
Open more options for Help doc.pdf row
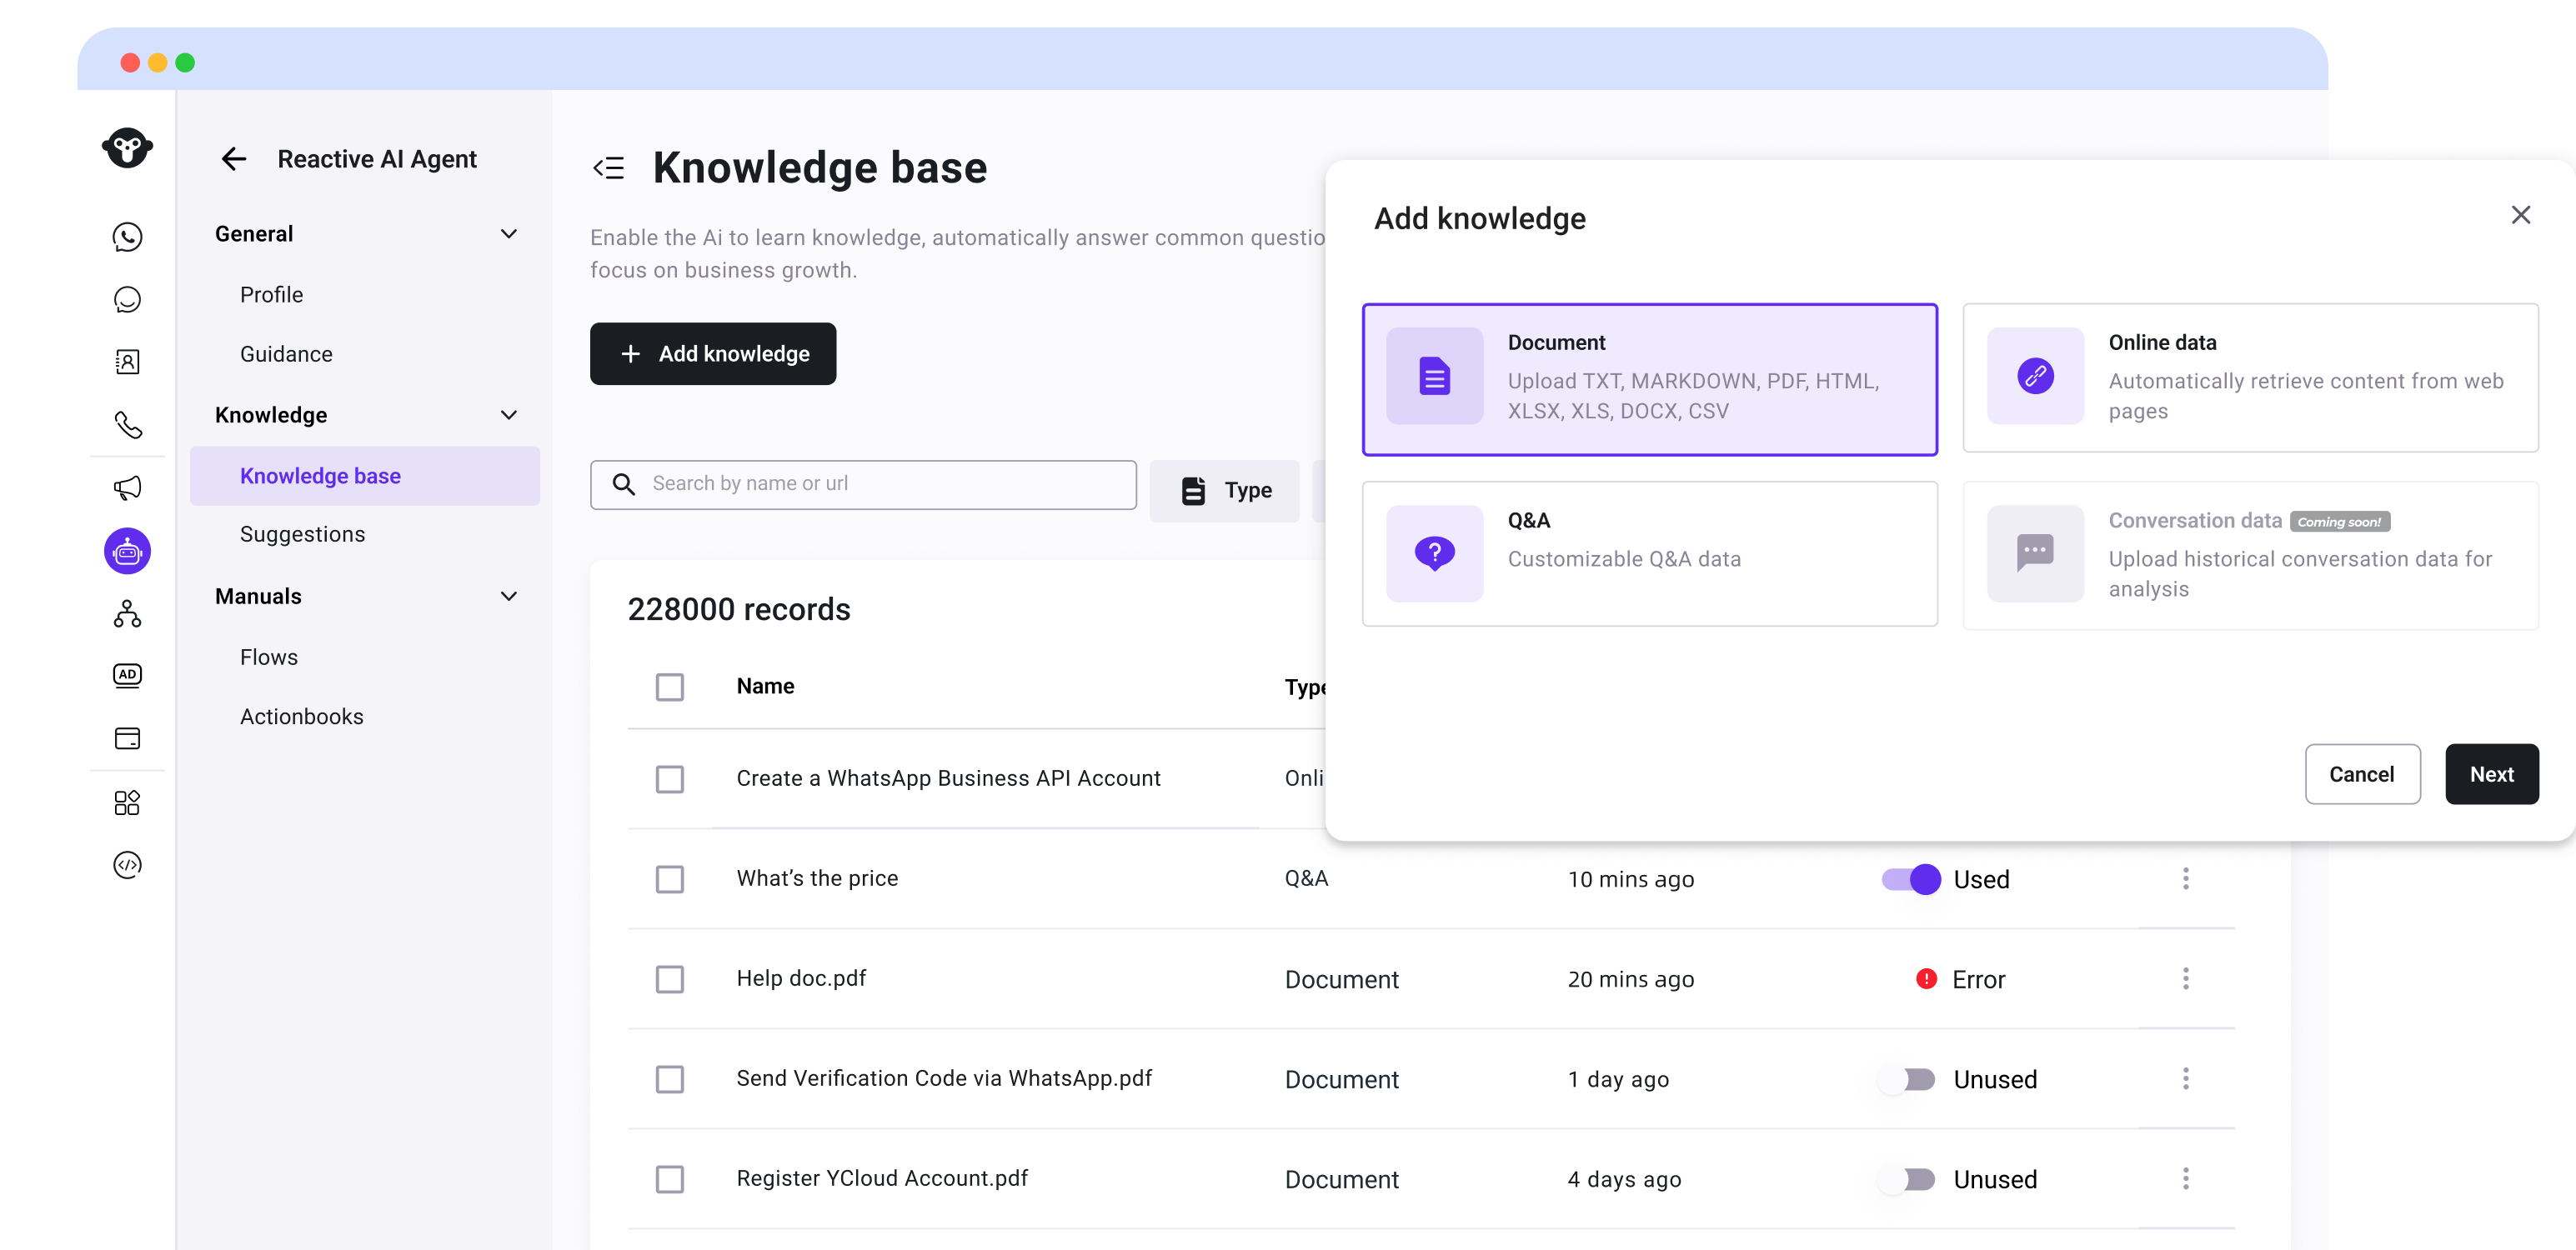2185,979
